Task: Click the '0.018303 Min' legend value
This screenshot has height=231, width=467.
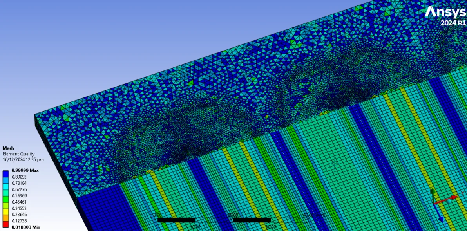Action: pos(26,227)
